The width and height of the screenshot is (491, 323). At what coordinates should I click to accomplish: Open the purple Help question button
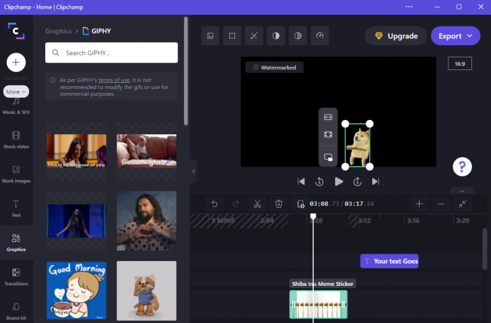462,167
